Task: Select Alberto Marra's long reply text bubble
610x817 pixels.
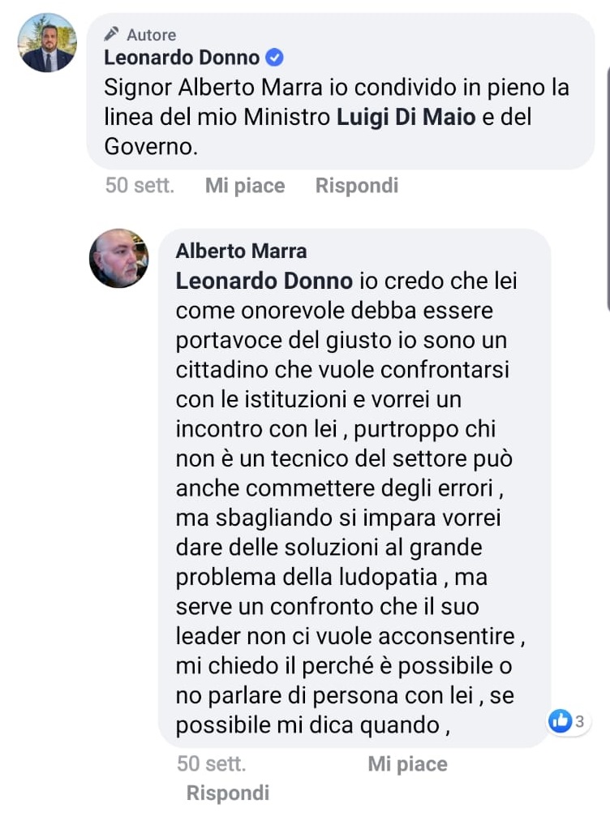Action: [x=354, y=488]
